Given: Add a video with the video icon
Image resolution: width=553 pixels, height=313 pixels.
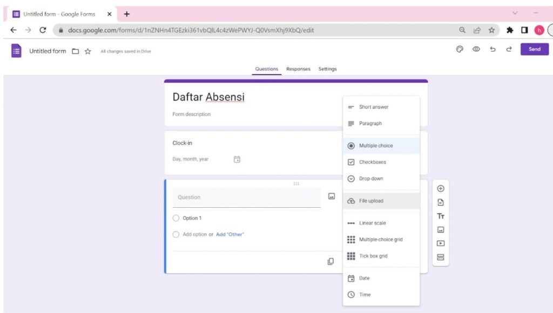Looking at the screenshot, I should [441, 243].
